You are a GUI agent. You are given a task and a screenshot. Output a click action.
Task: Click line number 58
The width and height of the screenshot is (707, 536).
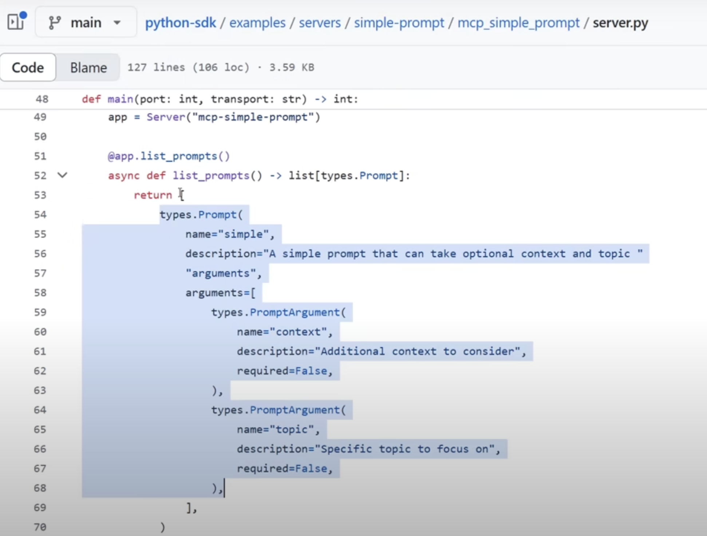tap(40, 293)
